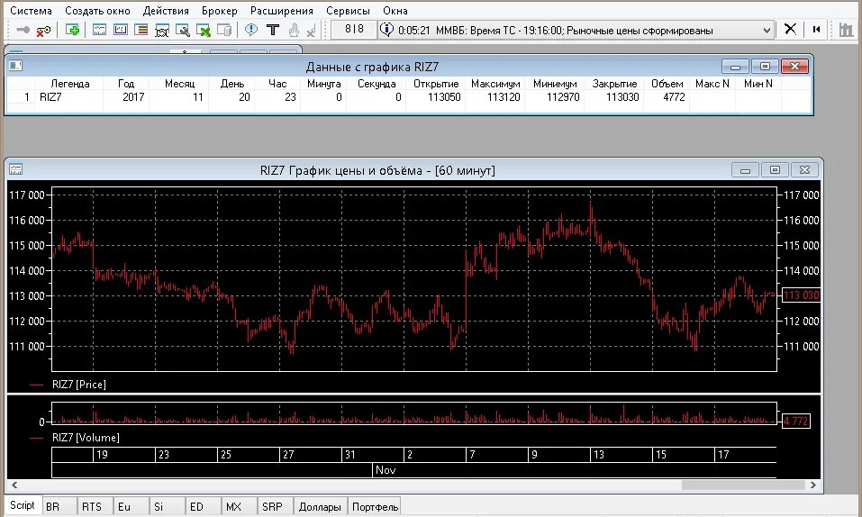
Task: Click the red 113 030 current price label
Action: point(801,295)
